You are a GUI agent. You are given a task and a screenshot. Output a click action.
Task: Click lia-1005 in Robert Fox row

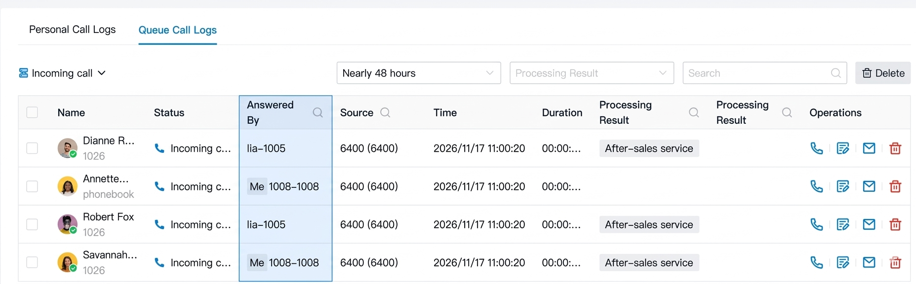coord(266,224)
